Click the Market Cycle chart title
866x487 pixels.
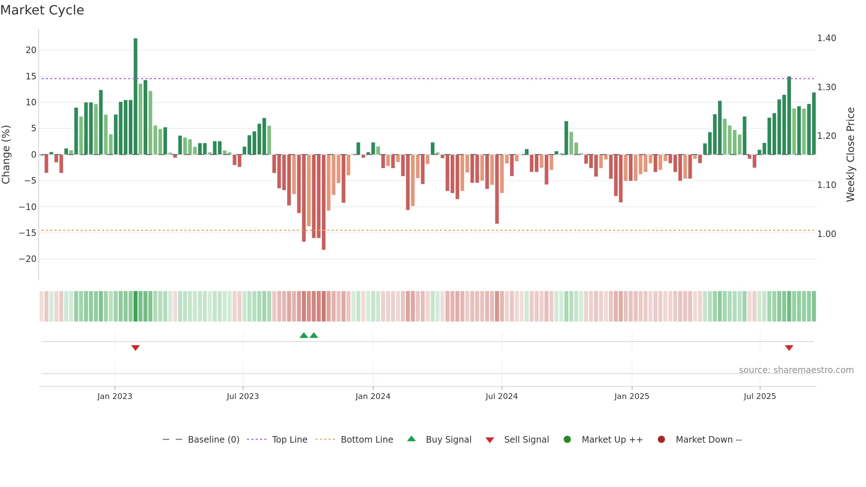(42, 10)
